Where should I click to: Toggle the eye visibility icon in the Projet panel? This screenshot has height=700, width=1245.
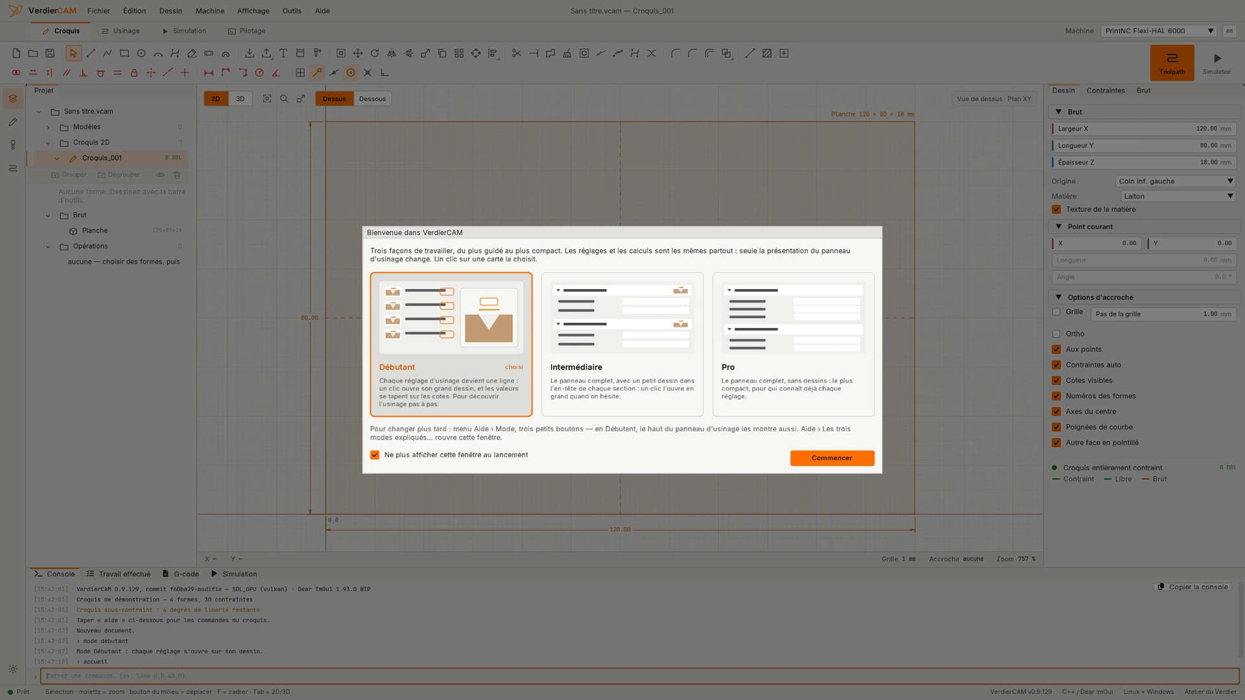coord(160,175)
